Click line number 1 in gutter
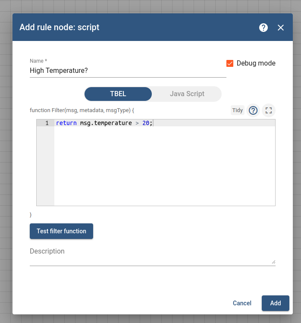The height and width of the screenshot is (323, 301). (47, 123)
